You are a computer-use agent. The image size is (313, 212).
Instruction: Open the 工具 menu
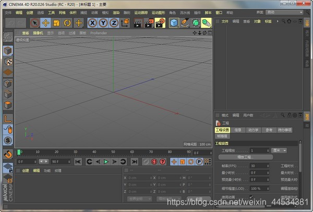point(51,13)
